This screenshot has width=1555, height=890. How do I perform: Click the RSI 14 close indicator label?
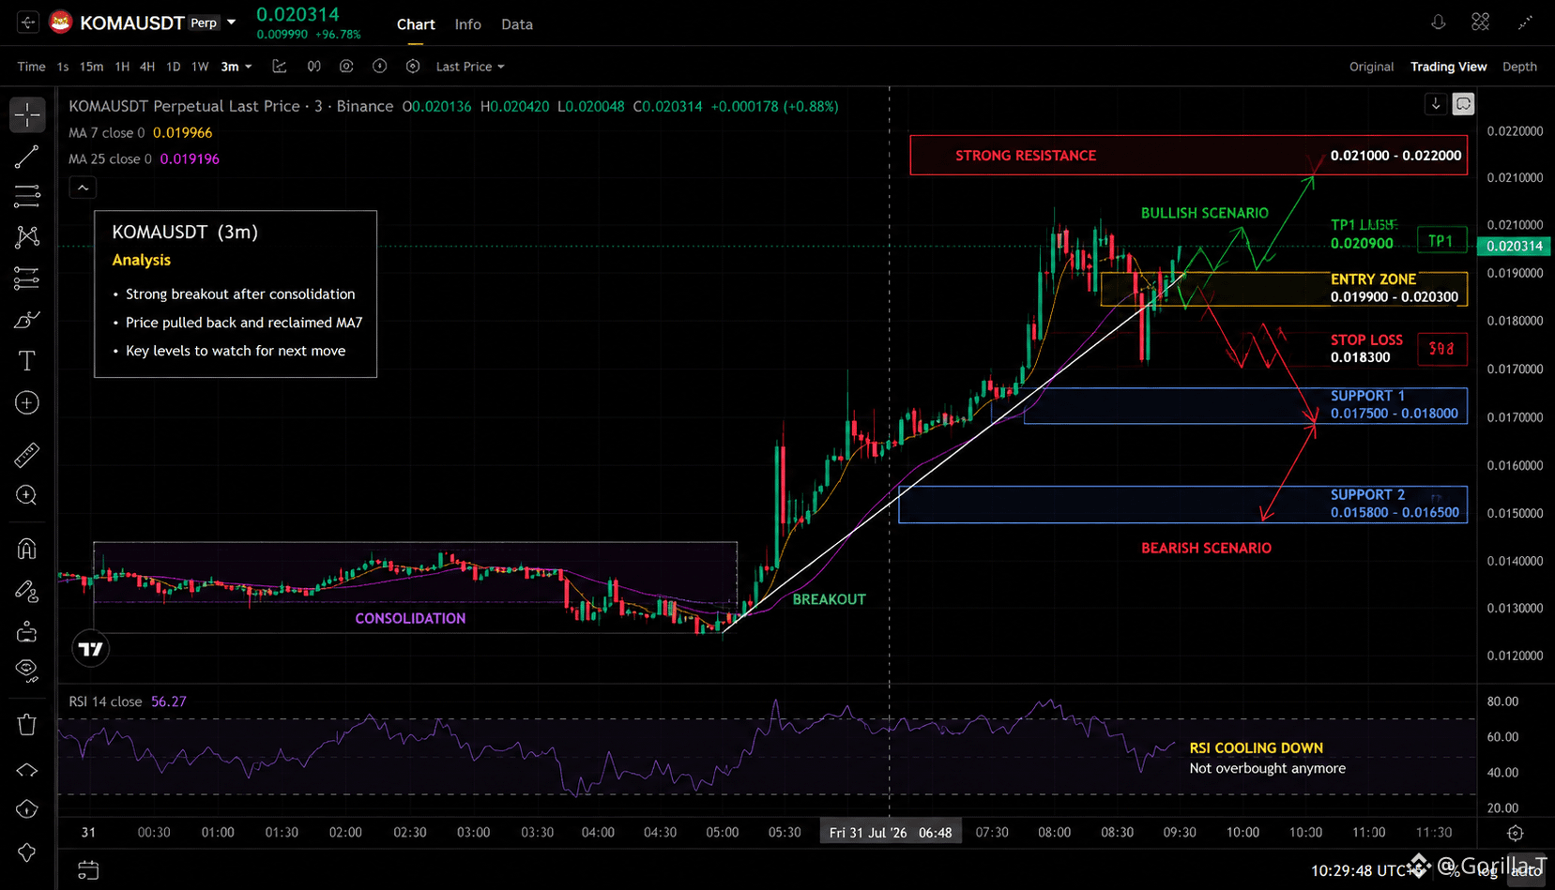105,701
